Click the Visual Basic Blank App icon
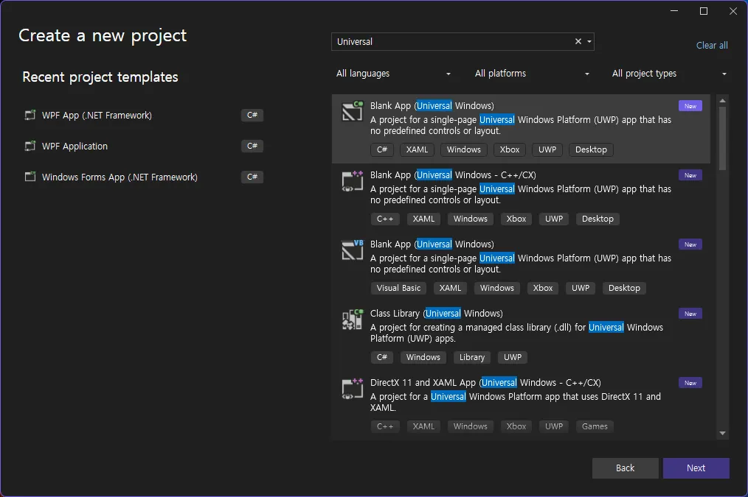The width and height of the screenshot is (748, 497). click(352, 250)
